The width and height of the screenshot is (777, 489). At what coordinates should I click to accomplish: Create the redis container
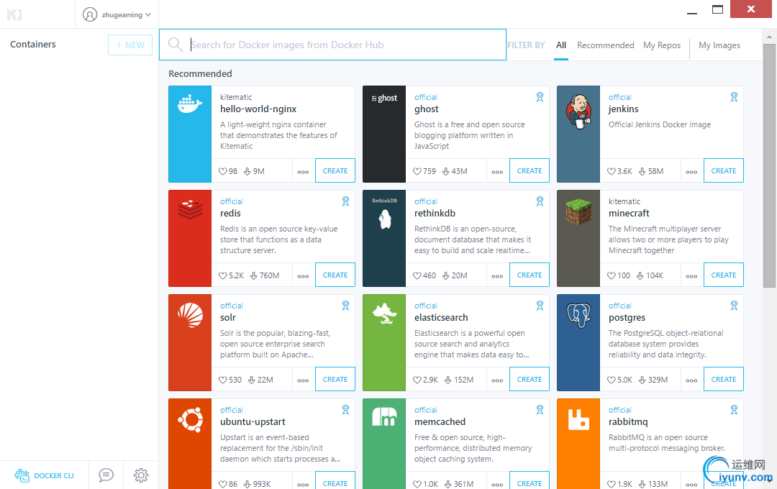pyautogui.click(x=335, y=275)
